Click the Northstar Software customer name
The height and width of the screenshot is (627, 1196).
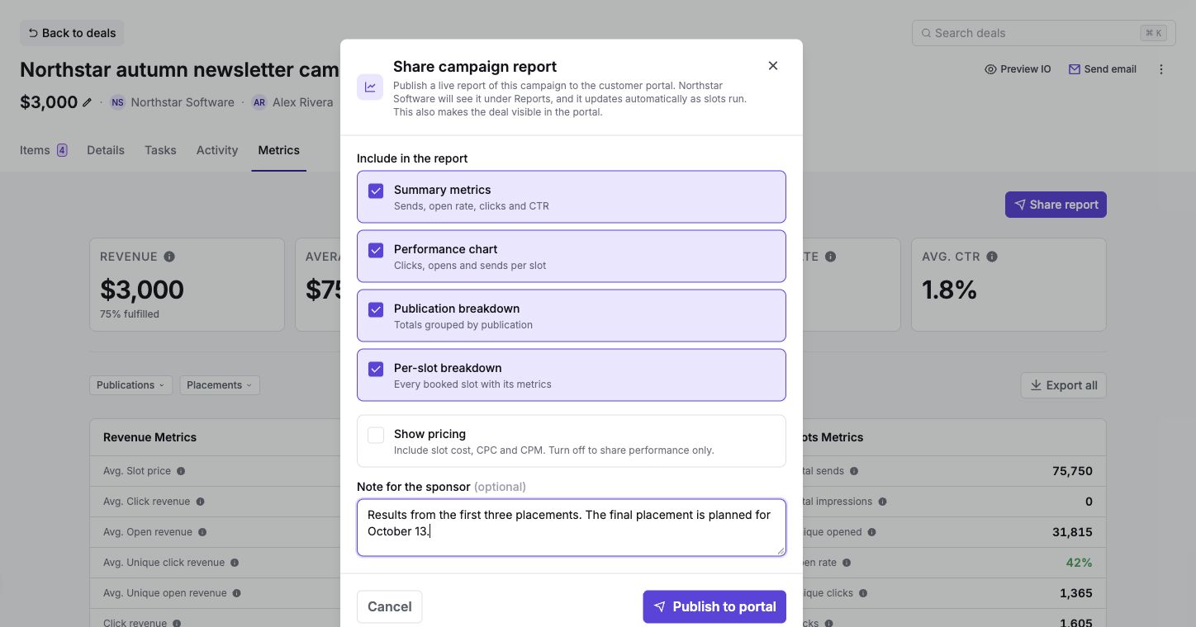pos(183,102)
